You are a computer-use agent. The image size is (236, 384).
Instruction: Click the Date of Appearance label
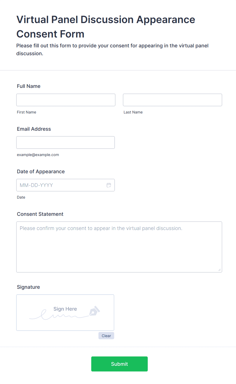click(41, 171)
